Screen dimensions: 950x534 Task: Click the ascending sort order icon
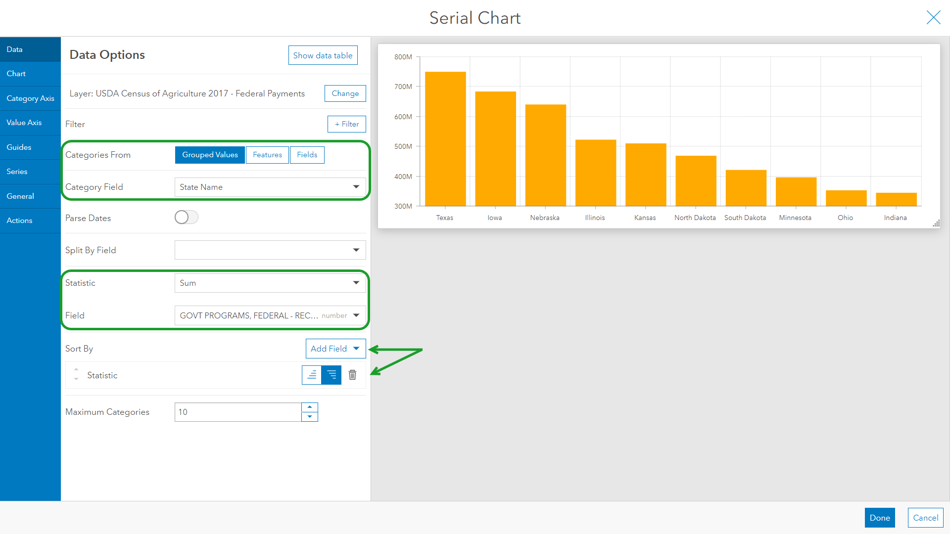312,375
